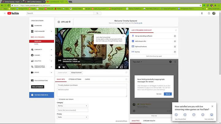Image resolution: width=221 pixels, height=124 pixels.
Task: Expand Translations & Transcriptions section
Action: tap(52, 67)
